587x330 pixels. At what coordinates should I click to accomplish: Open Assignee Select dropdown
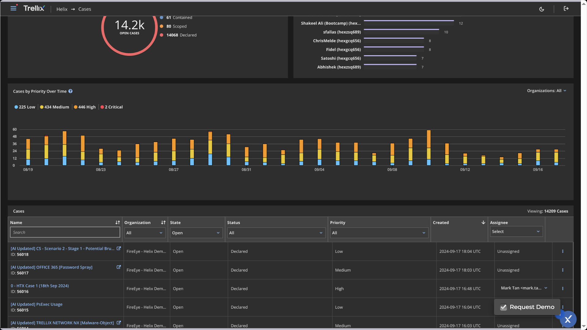pyautogui.click(x=516, y=232)
